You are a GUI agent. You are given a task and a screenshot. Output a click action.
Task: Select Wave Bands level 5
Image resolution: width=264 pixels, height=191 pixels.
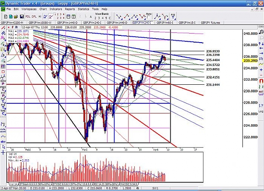click(106, 18)
